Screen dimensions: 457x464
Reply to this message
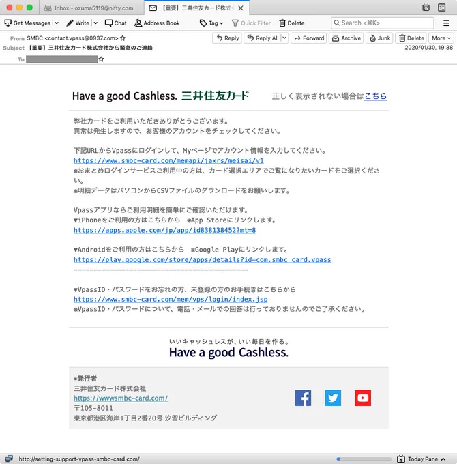227,38
